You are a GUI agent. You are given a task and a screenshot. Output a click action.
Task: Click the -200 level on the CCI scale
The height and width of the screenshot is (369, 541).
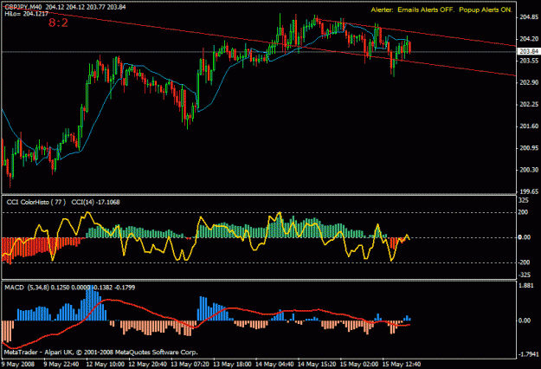click(525, 262)
